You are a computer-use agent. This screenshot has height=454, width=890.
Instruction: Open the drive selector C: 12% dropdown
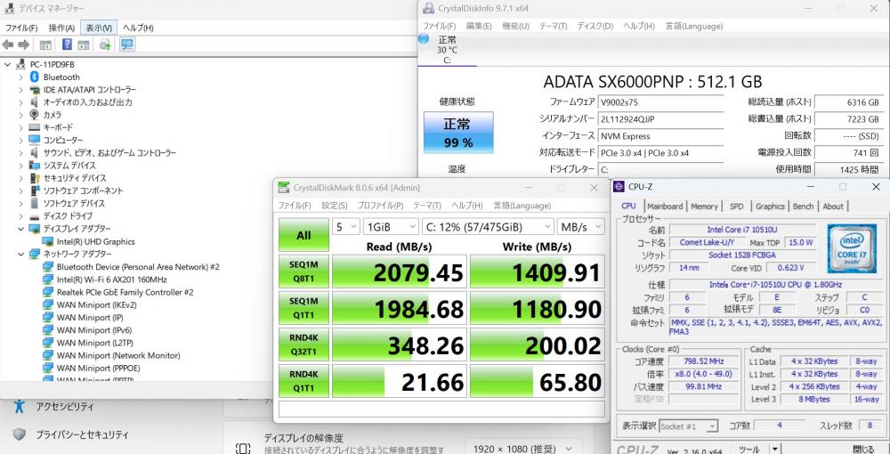coord(488,226)
